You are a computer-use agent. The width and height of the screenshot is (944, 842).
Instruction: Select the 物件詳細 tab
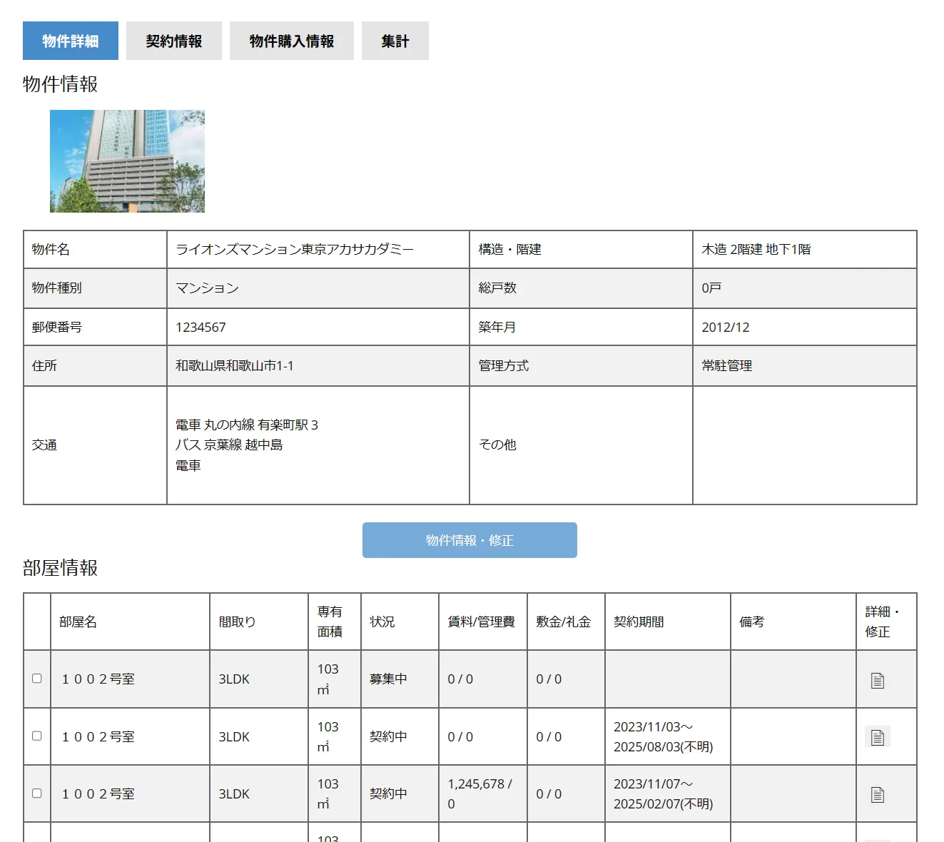(x=70, y=41)
